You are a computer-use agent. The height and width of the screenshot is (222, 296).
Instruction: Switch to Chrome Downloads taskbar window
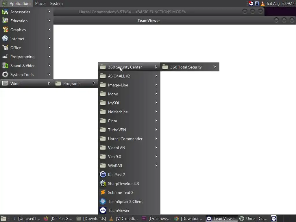pyautogui.click(x=188, y=219)
